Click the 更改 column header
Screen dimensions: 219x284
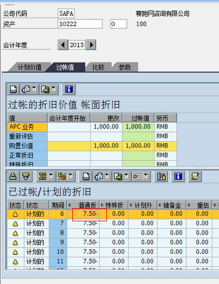pyautogui.click(x=106, y=118)
